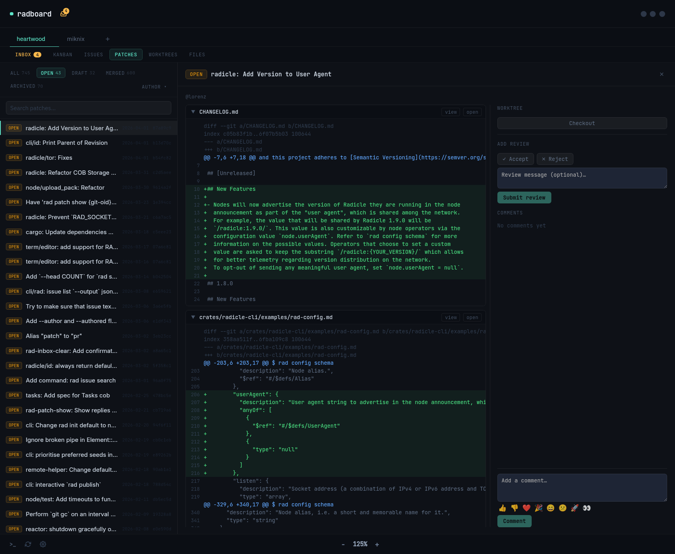
Task: Click the Submit review button
Action: pyautogui.click(x=524, y=198)
